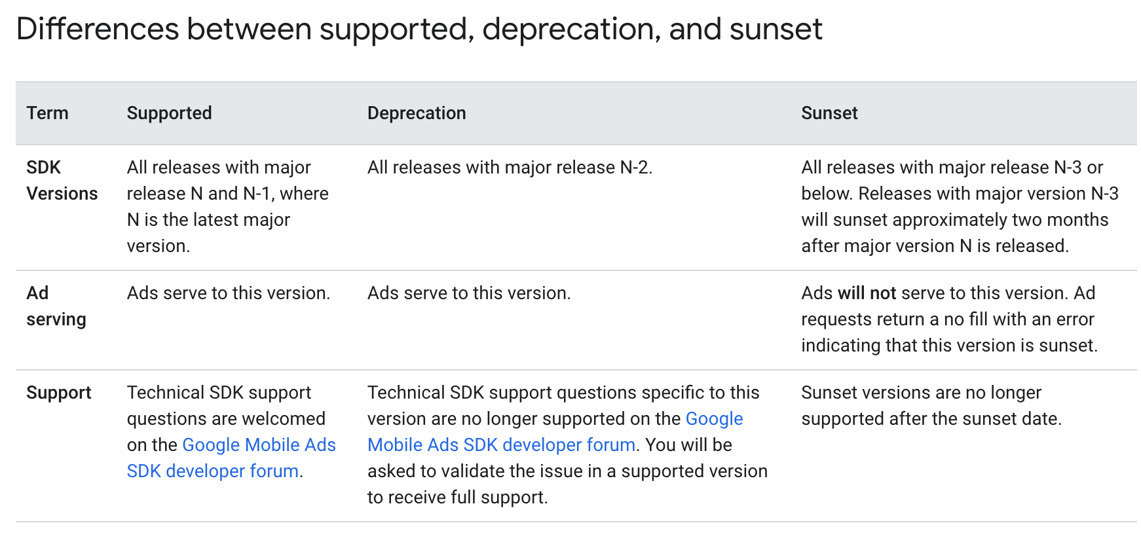1141x542 pixels.
Task: Click the 'All releases with major release N-2' cell
Action: click(510, 168)
